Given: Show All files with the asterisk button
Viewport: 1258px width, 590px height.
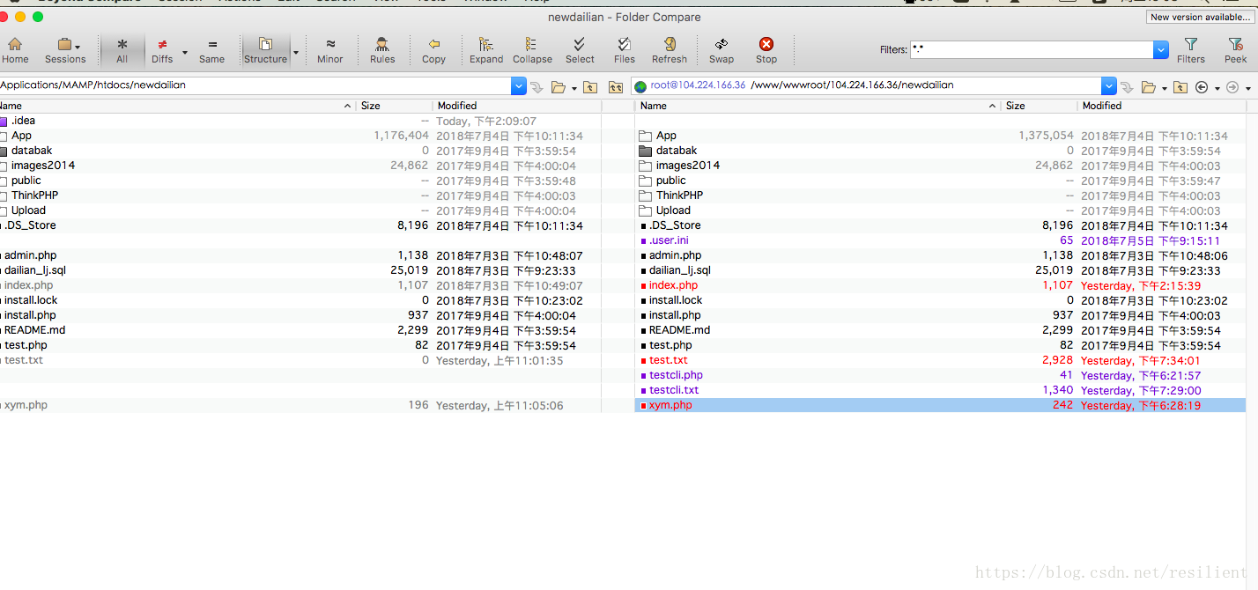Looking at the screenshot, I should tap(122, 50).
